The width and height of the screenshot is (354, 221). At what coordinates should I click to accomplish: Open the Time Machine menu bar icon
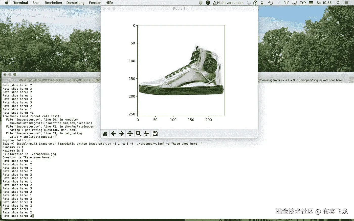click(271, 3)
